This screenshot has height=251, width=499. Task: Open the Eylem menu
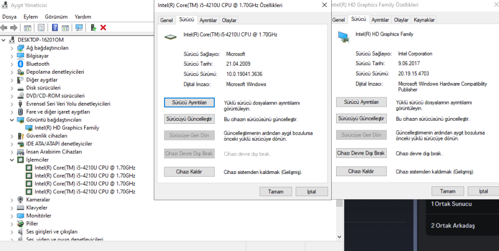click(x=31, y=17)
